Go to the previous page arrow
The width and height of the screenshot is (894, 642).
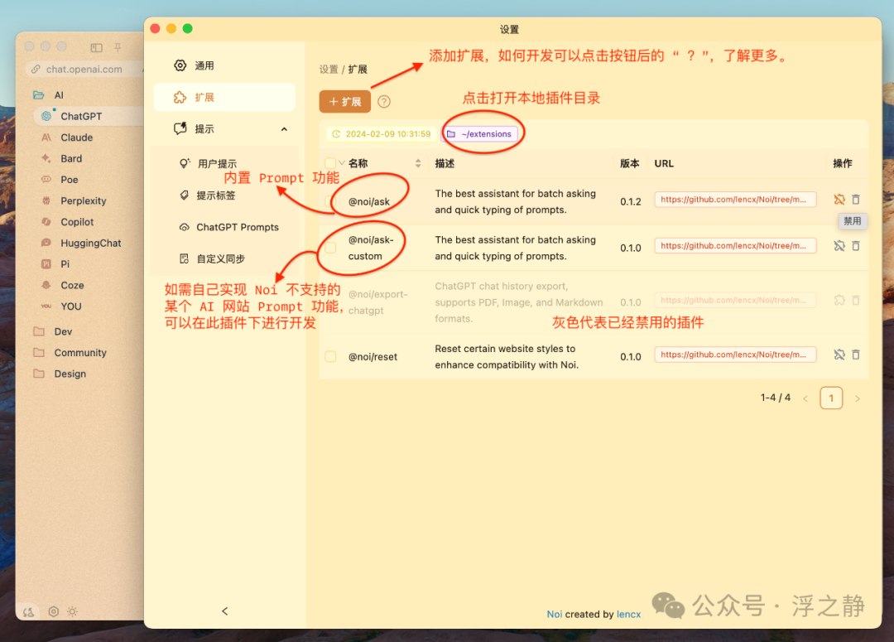tap(805, 398)
